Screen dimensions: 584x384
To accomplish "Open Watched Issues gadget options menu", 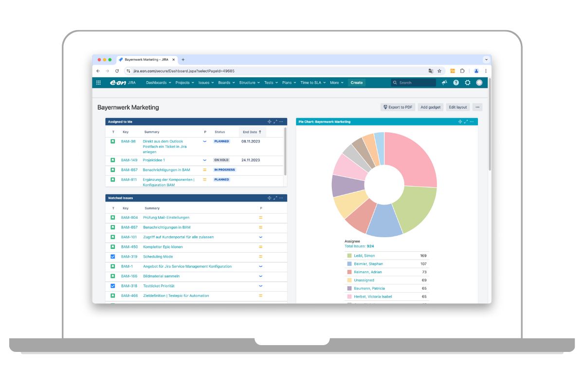I will pos(281,198).
